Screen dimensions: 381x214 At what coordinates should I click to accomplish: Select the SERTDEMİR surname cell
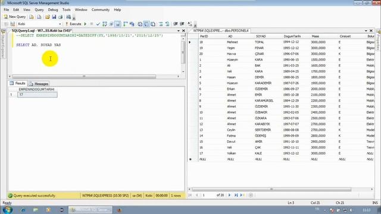click(268, 130)
